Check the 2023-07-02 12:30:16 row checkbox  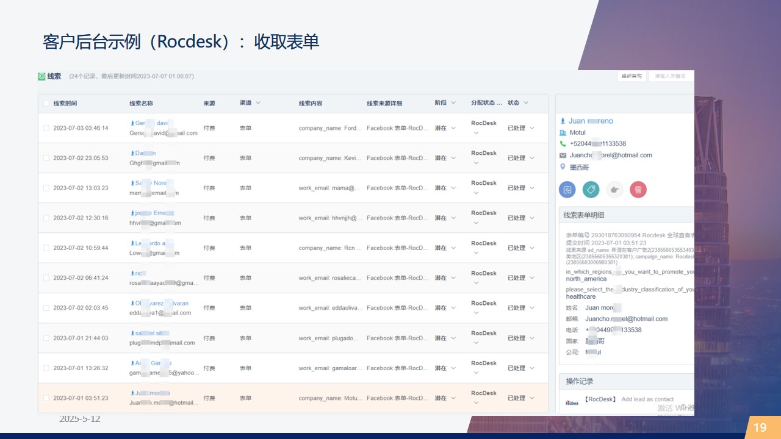coord(46,218)
